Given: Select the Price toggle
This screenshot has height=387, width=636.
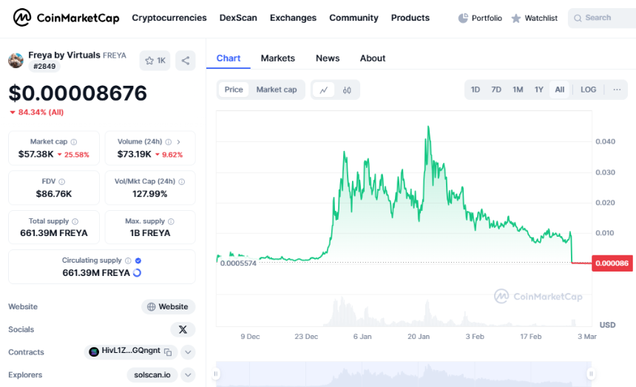Looking at the screenshot, I should pos(234,90).
